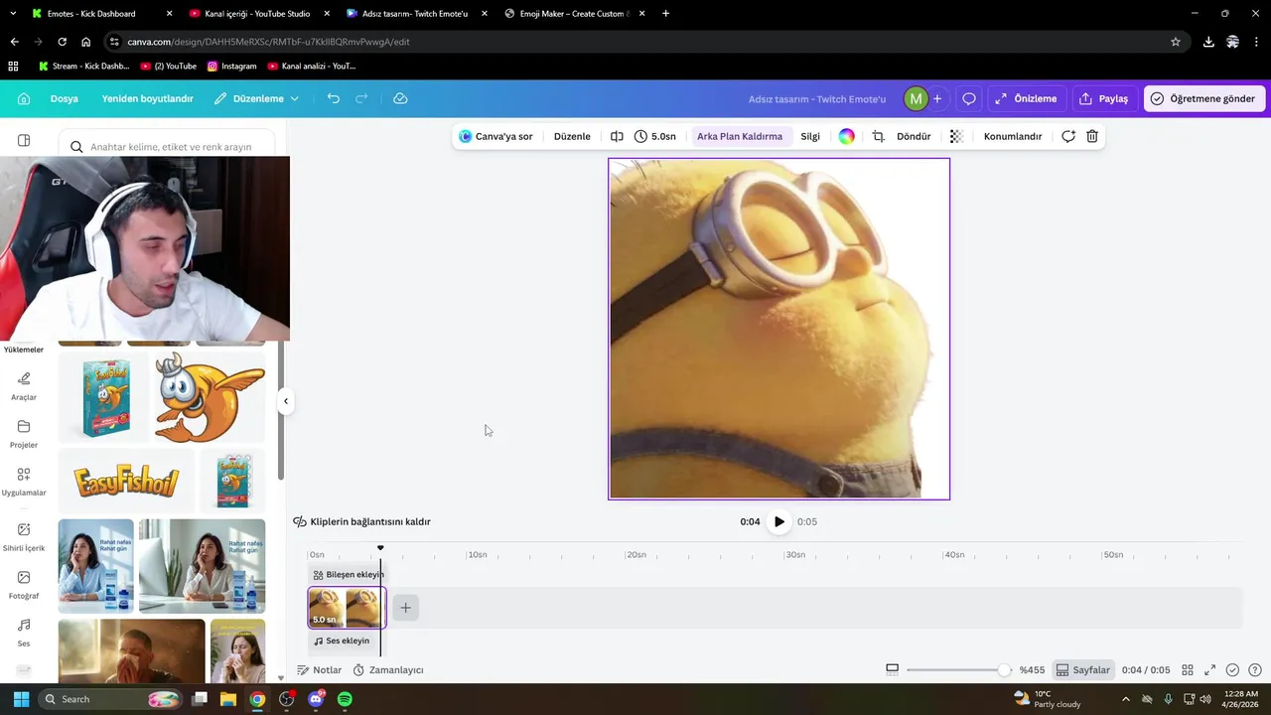This screenshot has height=715, width=1271.
Task: Open Projeler tab in sidebar
Action: click(x=24, y=434)
